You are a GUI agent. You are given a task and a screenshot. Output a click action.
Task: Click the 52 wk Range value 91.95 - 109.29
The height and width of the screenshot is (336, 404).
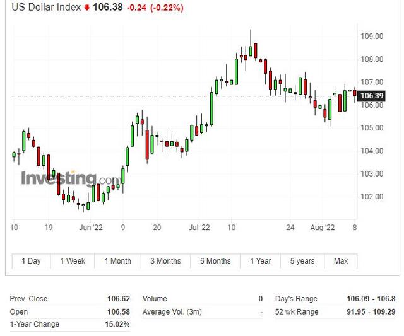371,312
